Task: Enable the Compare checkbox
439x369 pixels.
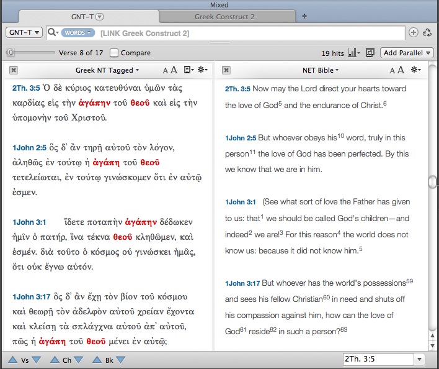Action: point(114,53)
